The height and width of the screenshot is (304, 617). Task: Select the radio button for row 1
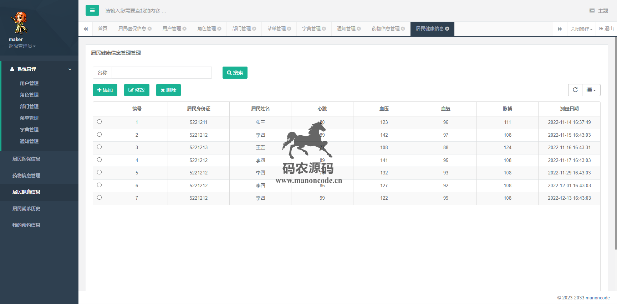click(99, 122)
